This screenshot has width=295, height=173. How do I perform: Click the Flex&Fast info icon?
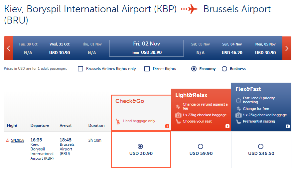pyautogui.click(x=287, y=126)
